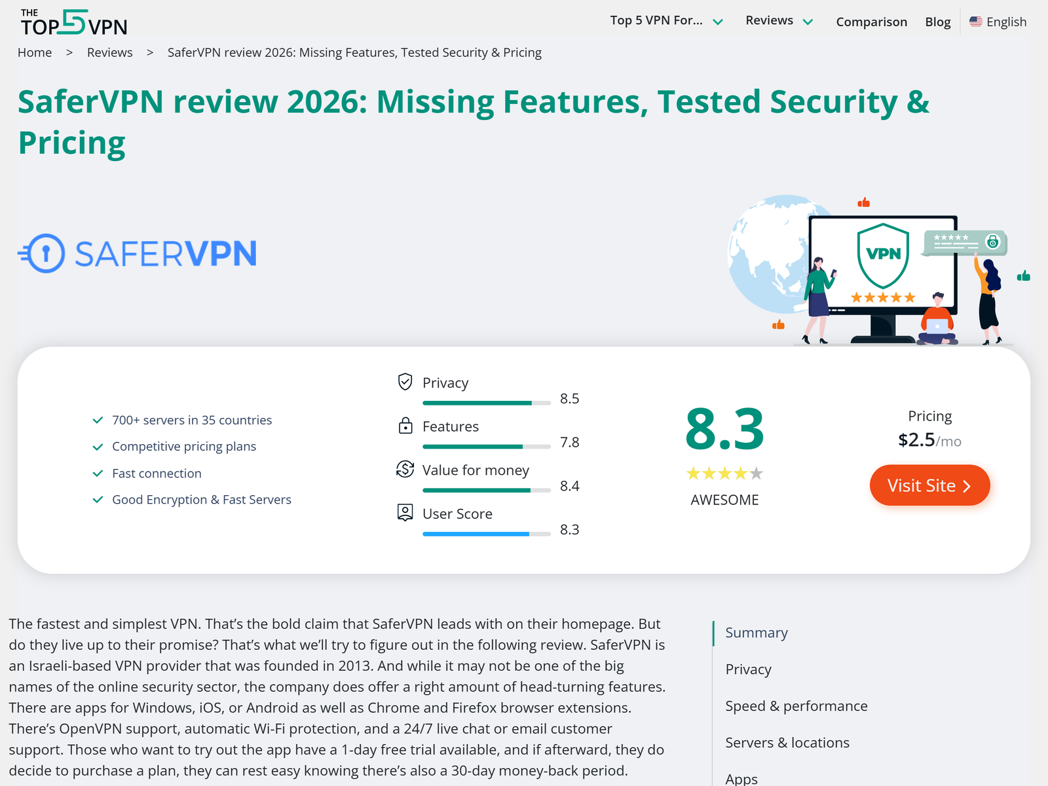Click the checkmark beside Good Encryption

98,500
